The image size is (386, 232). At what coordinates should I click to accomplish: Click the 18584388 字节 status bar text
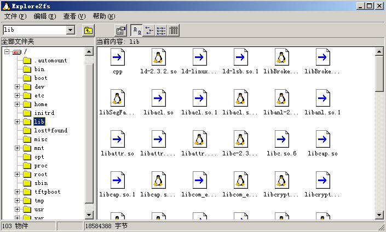coord(106,226)
